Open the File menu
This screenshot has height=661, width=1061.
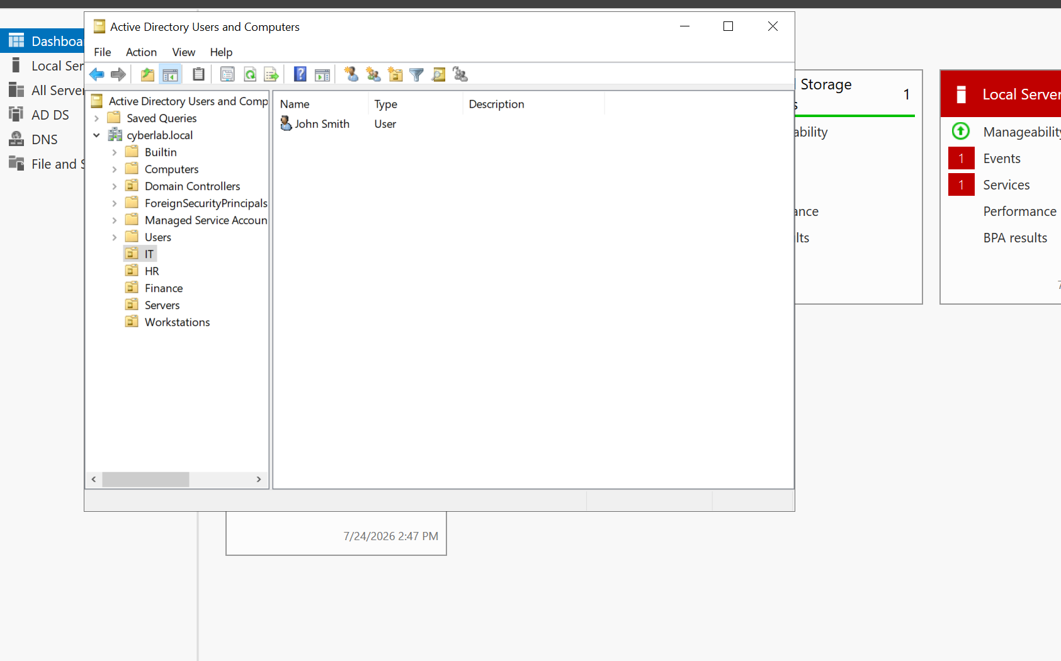(103, 52)
